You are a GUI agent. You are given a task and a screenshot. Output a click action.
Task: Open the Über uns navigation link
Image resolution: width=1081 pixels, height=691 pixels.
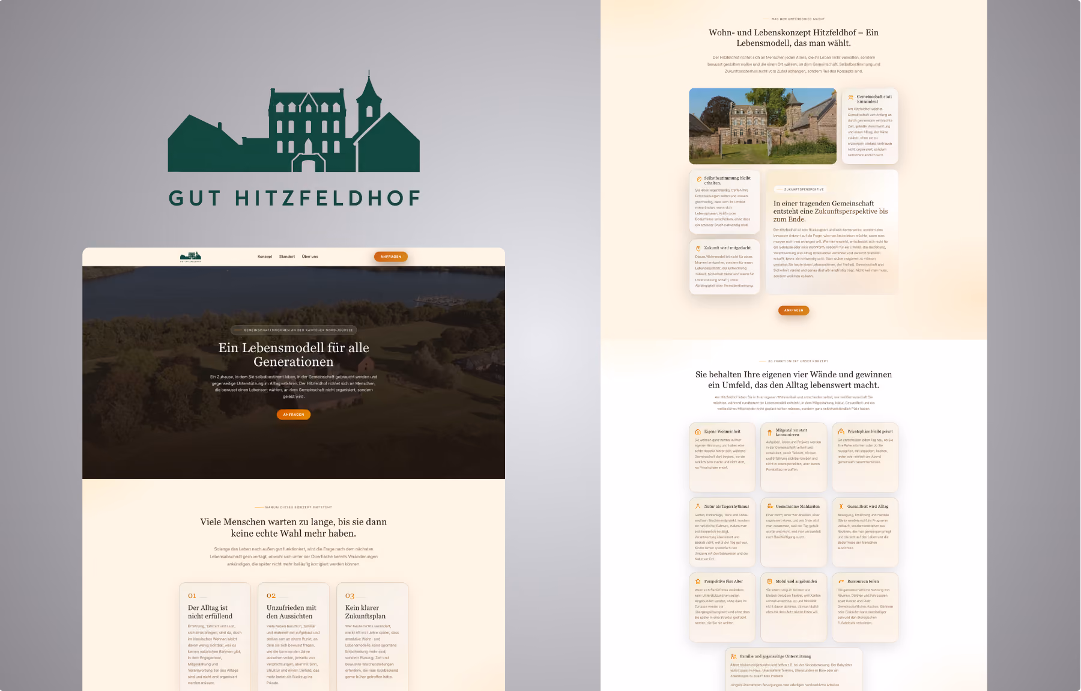310,257
